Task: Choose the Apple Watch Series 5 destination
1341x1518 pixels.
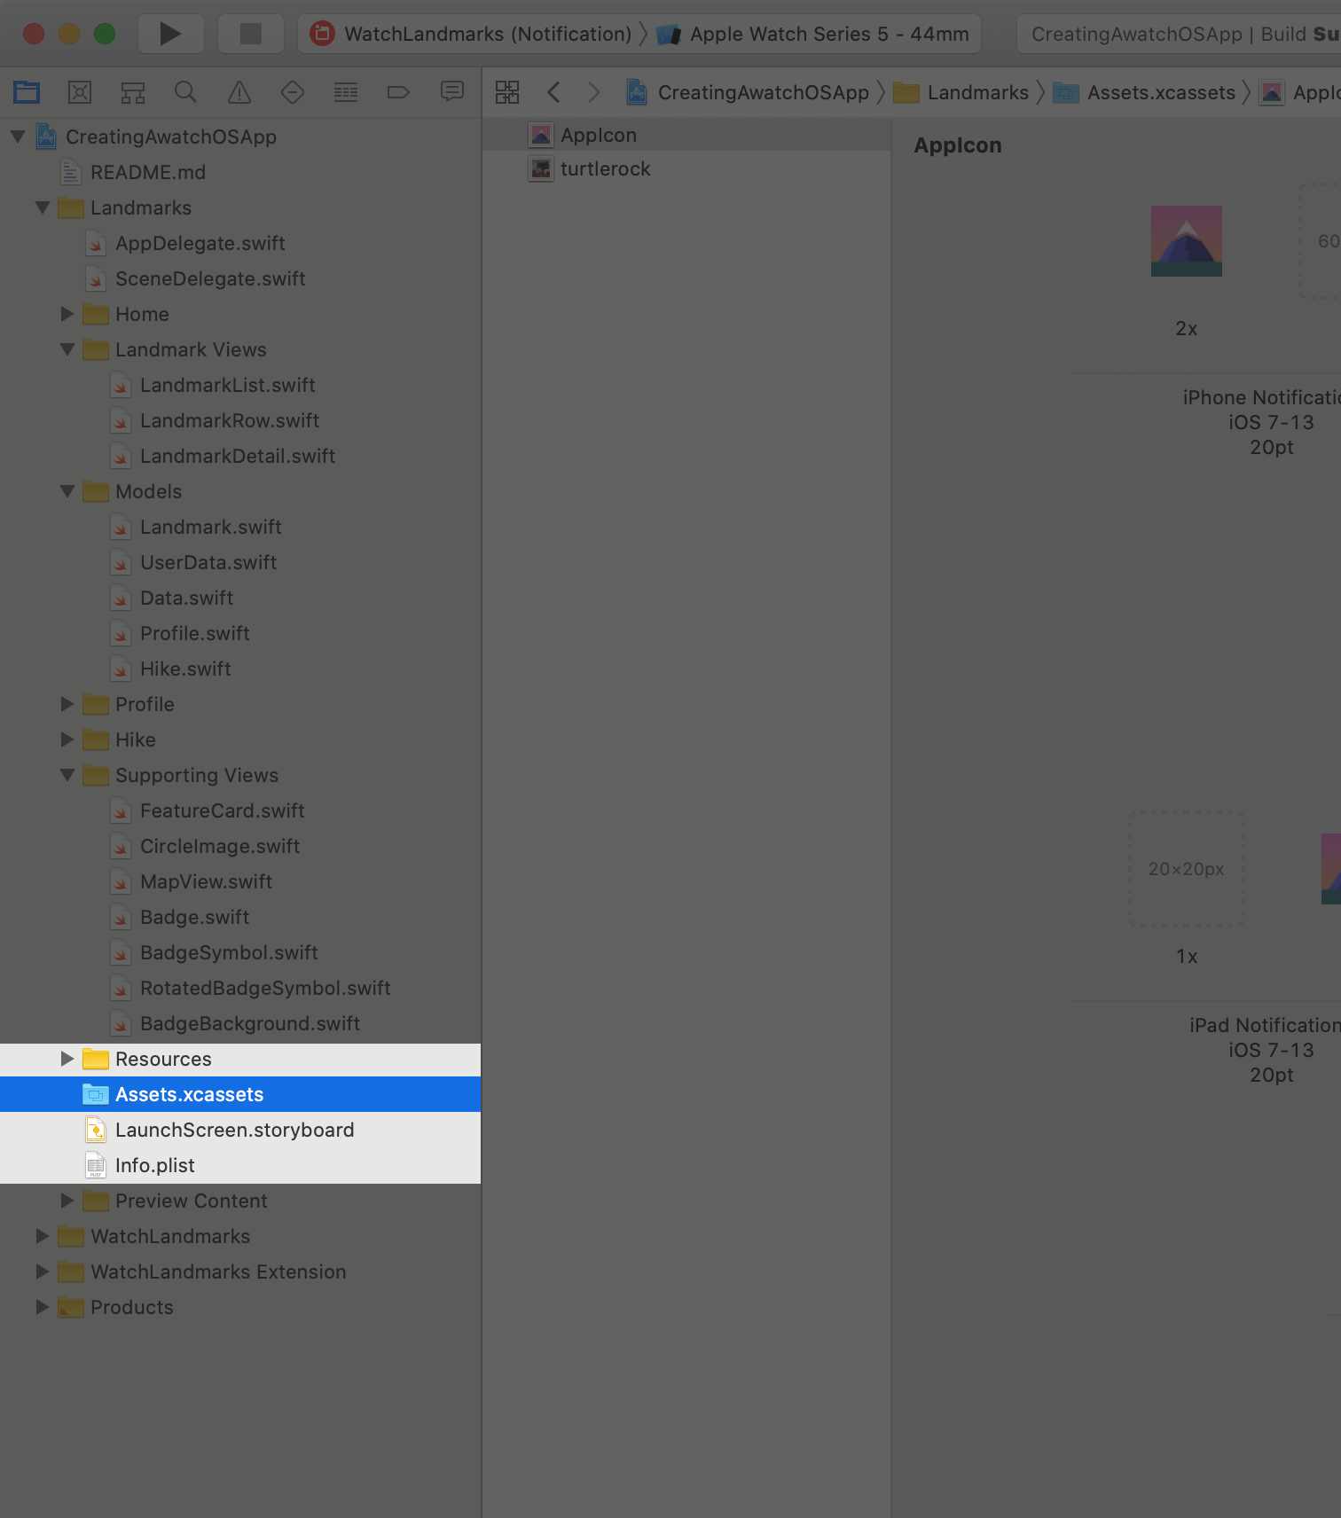Action: [x=813, y=34]
